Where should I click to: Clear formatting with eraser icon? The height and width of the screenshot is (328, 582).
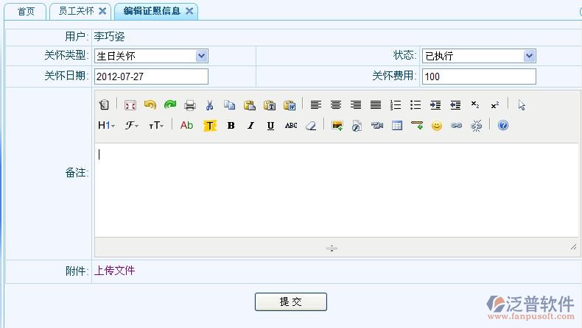[311, 126]
